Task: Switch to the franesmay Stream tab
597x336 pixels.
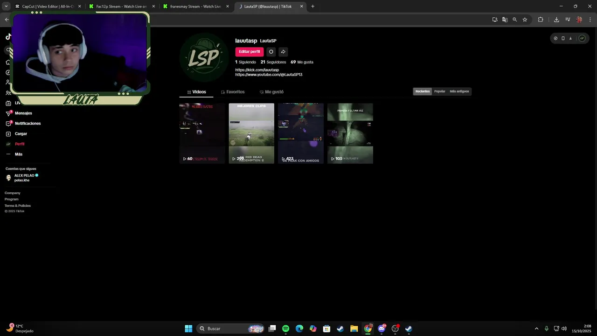Action: coord(196,7)
